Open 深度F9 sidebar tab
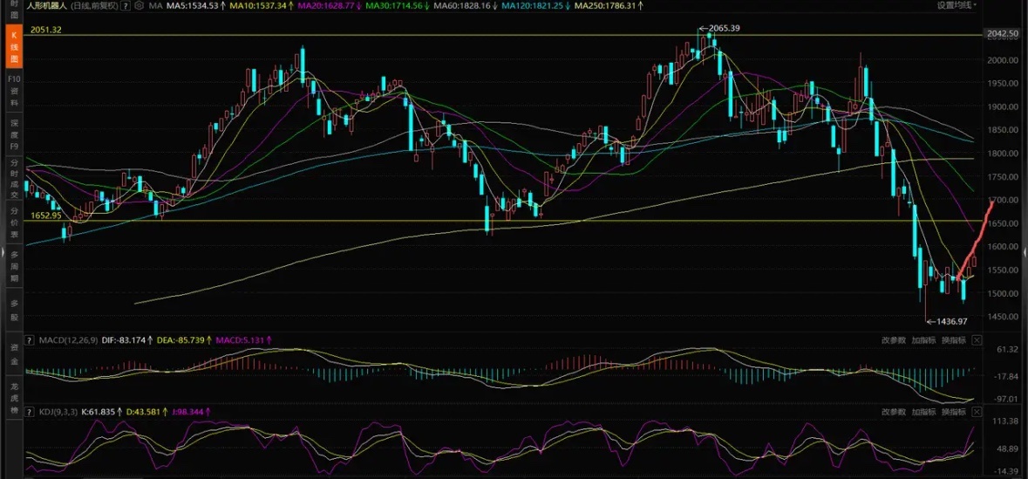The image size is (1028, 479). pyautogui.click(x=14, y=134)
